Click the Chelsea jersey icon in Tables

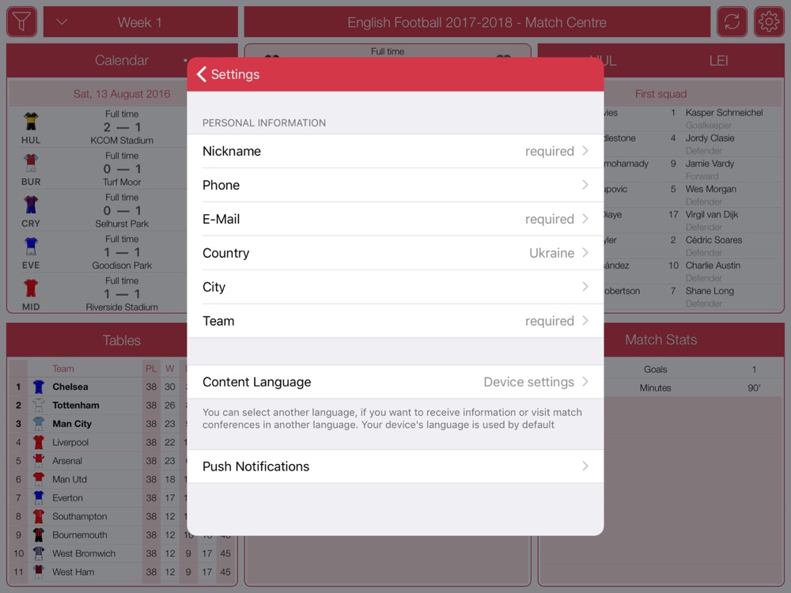tap(38, 387)
